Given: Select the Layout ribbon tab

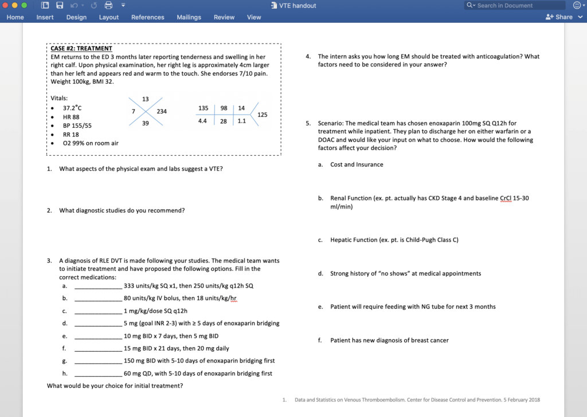Looking at the screenshot, I should pos(108,17).
